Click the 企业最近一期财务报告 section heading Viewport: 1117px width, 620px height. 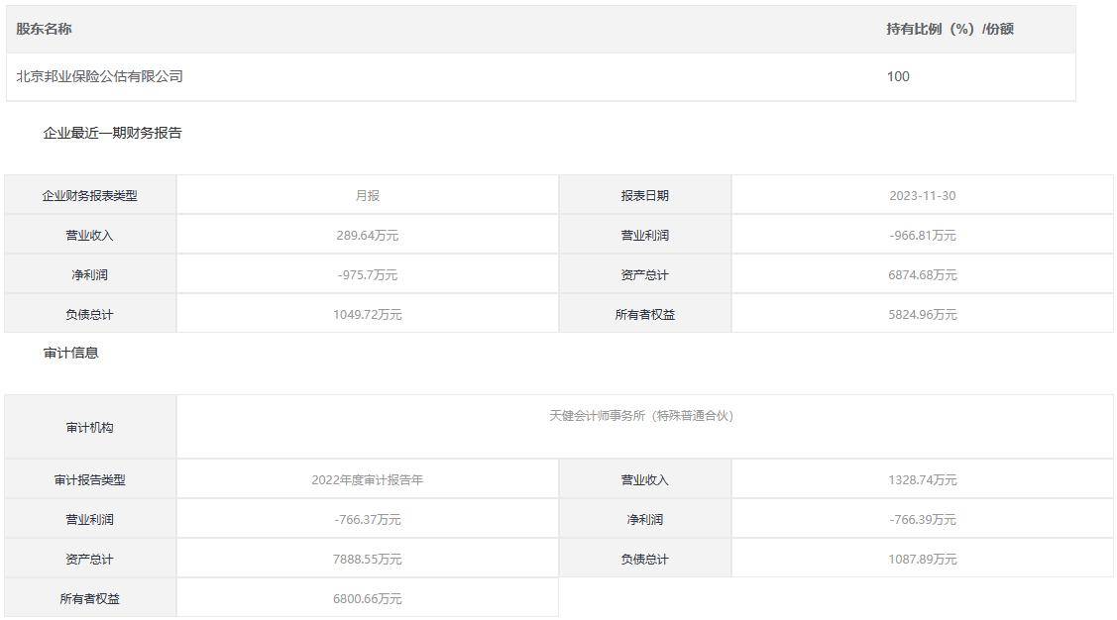pyautogui.click(x=112, y=133)
